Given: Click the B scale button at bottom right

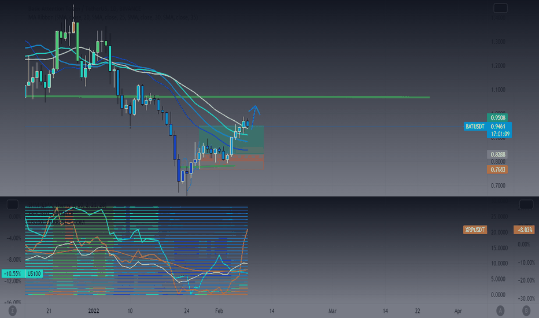Looking at the screenshot, I should (x=526, y=311).
